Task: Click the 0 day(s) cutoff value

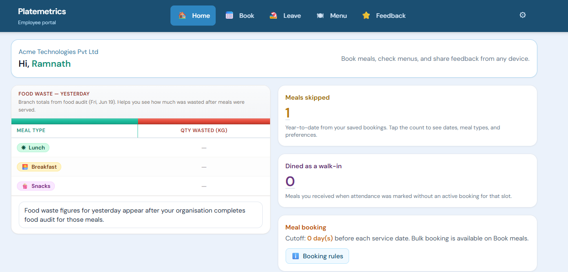Action: click(x=320, y=238)
